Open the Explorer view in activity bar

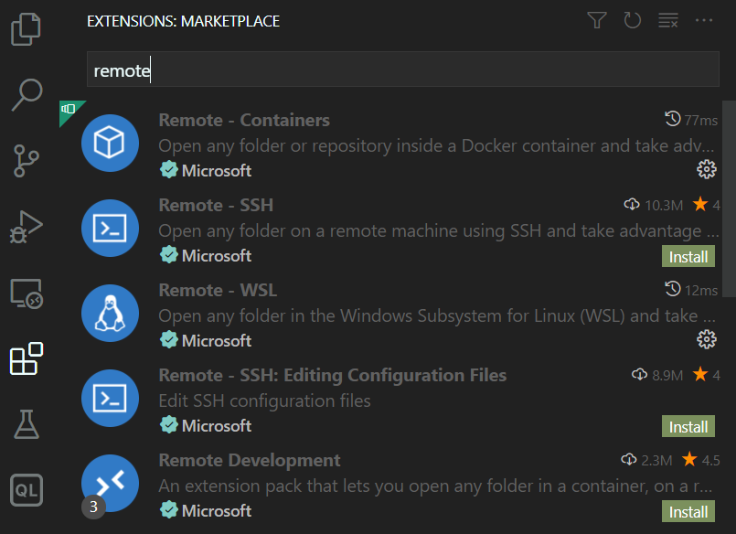[x=27, y=29]
